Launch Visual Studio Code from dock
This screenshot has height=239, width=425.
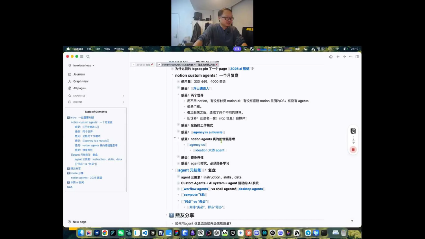(145, 233)
